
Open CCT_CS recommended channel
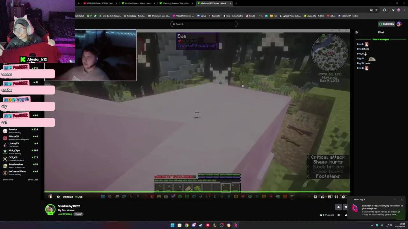(x=21, y=159)
